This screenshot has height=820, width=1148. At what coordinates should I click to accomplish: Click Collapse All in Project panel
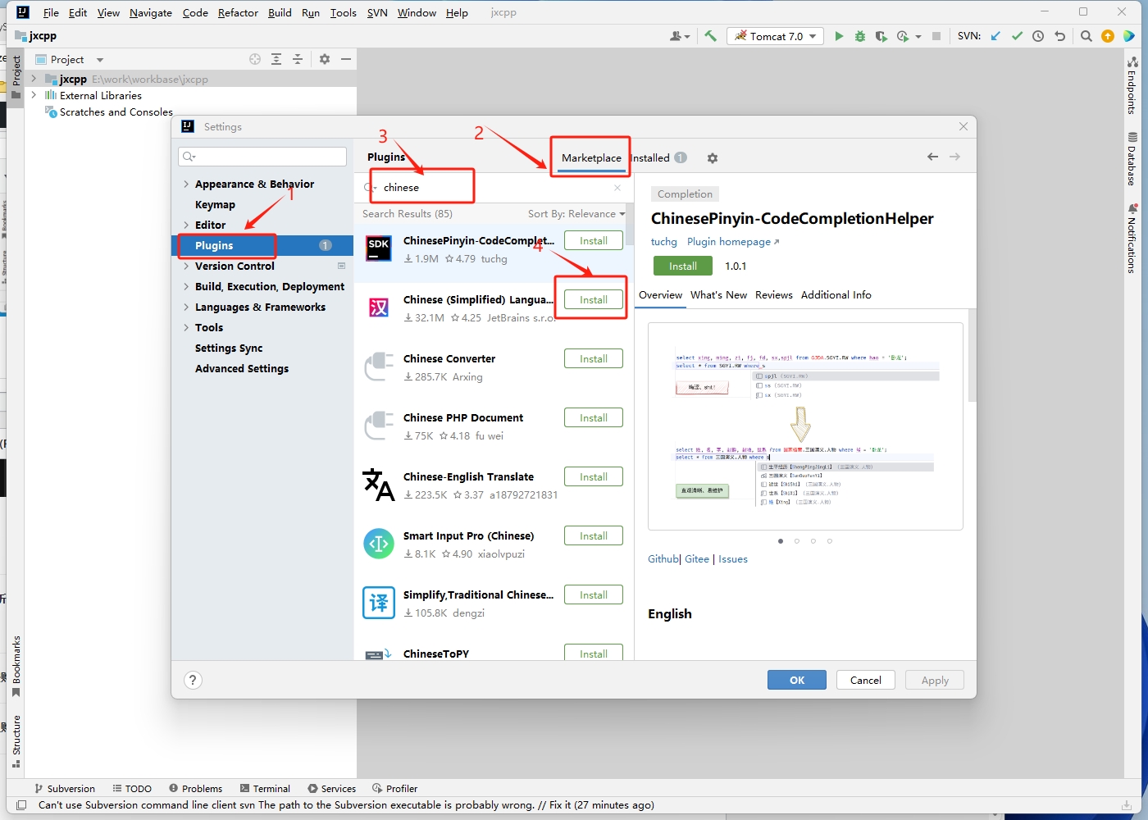pyautogui.click(x=298, y=59)
